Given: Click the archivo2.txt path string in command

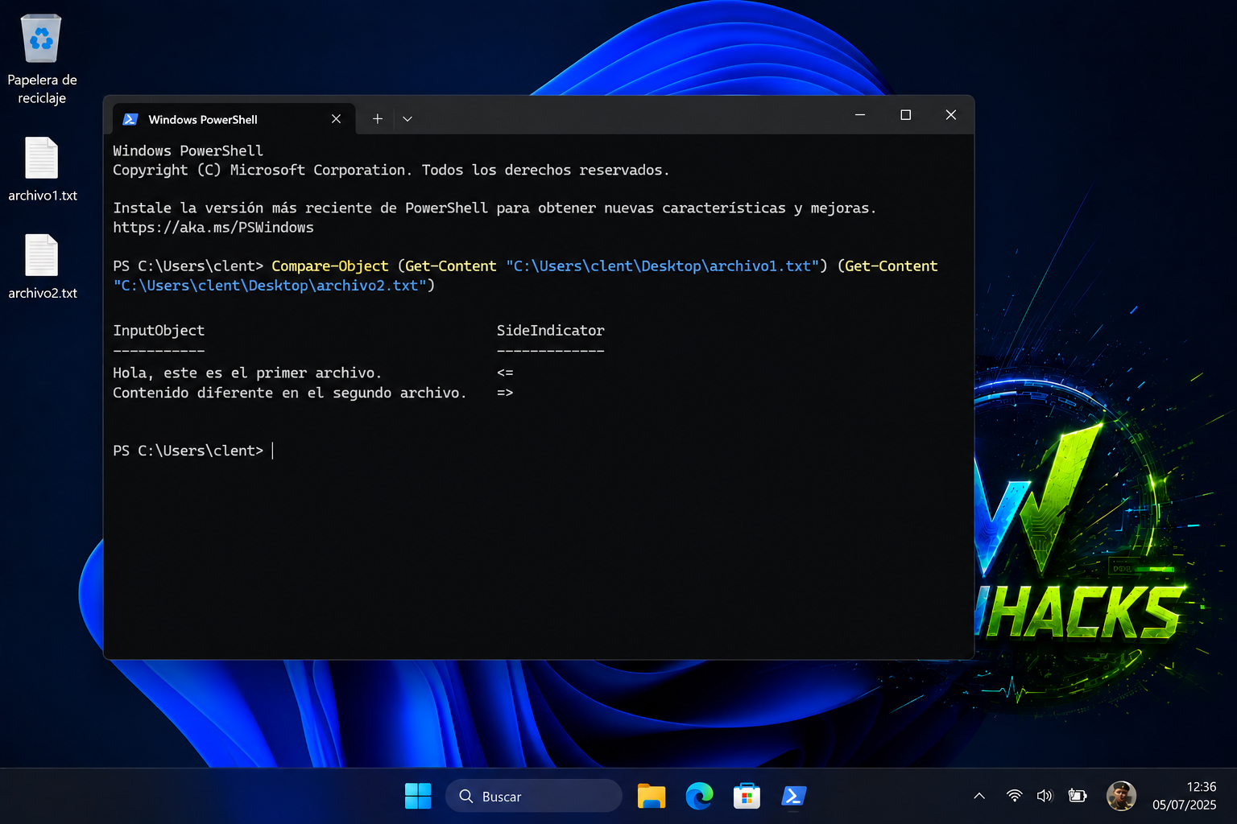Looking at the screenshot, I should coord(270,286).
